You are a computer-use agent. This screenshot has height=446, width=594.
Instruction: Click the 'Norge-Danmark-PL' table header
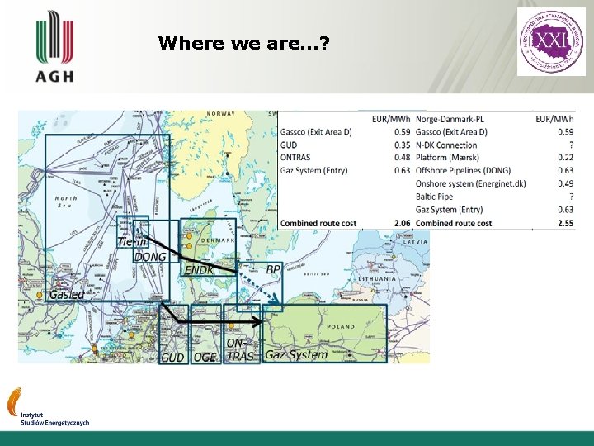point(450,120)
